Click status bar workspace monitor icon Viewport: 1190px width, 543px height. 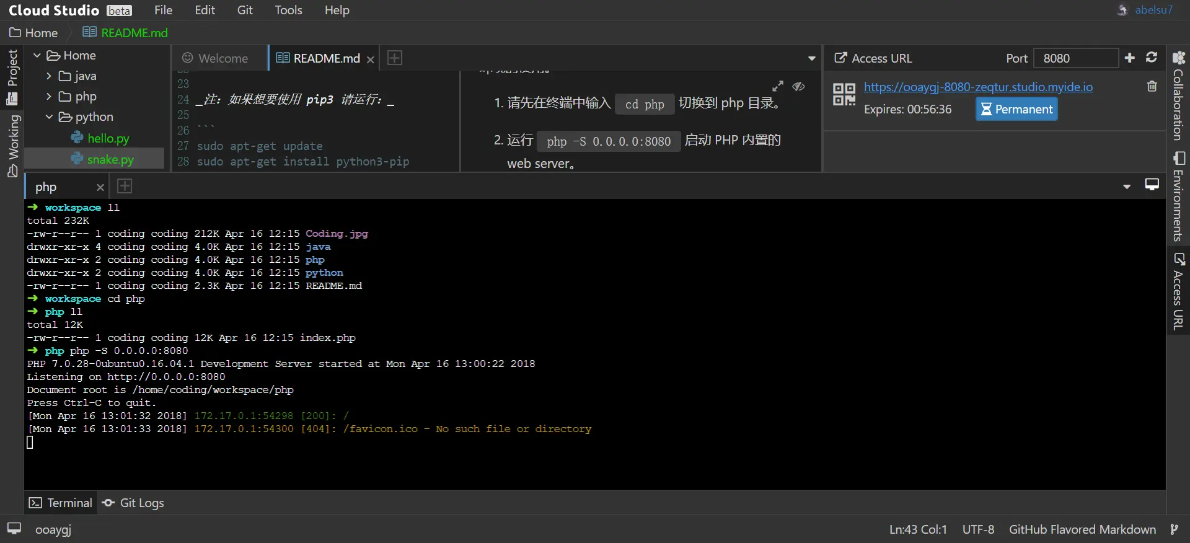pos(14,528)
